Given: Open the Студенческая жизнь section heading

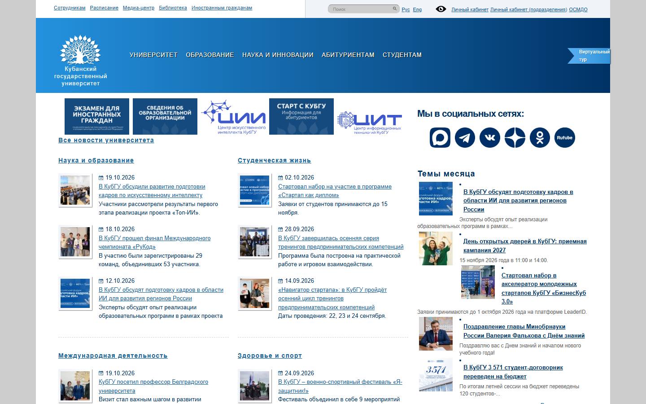Looking at the screenshot, I should (x=274, y=160).
